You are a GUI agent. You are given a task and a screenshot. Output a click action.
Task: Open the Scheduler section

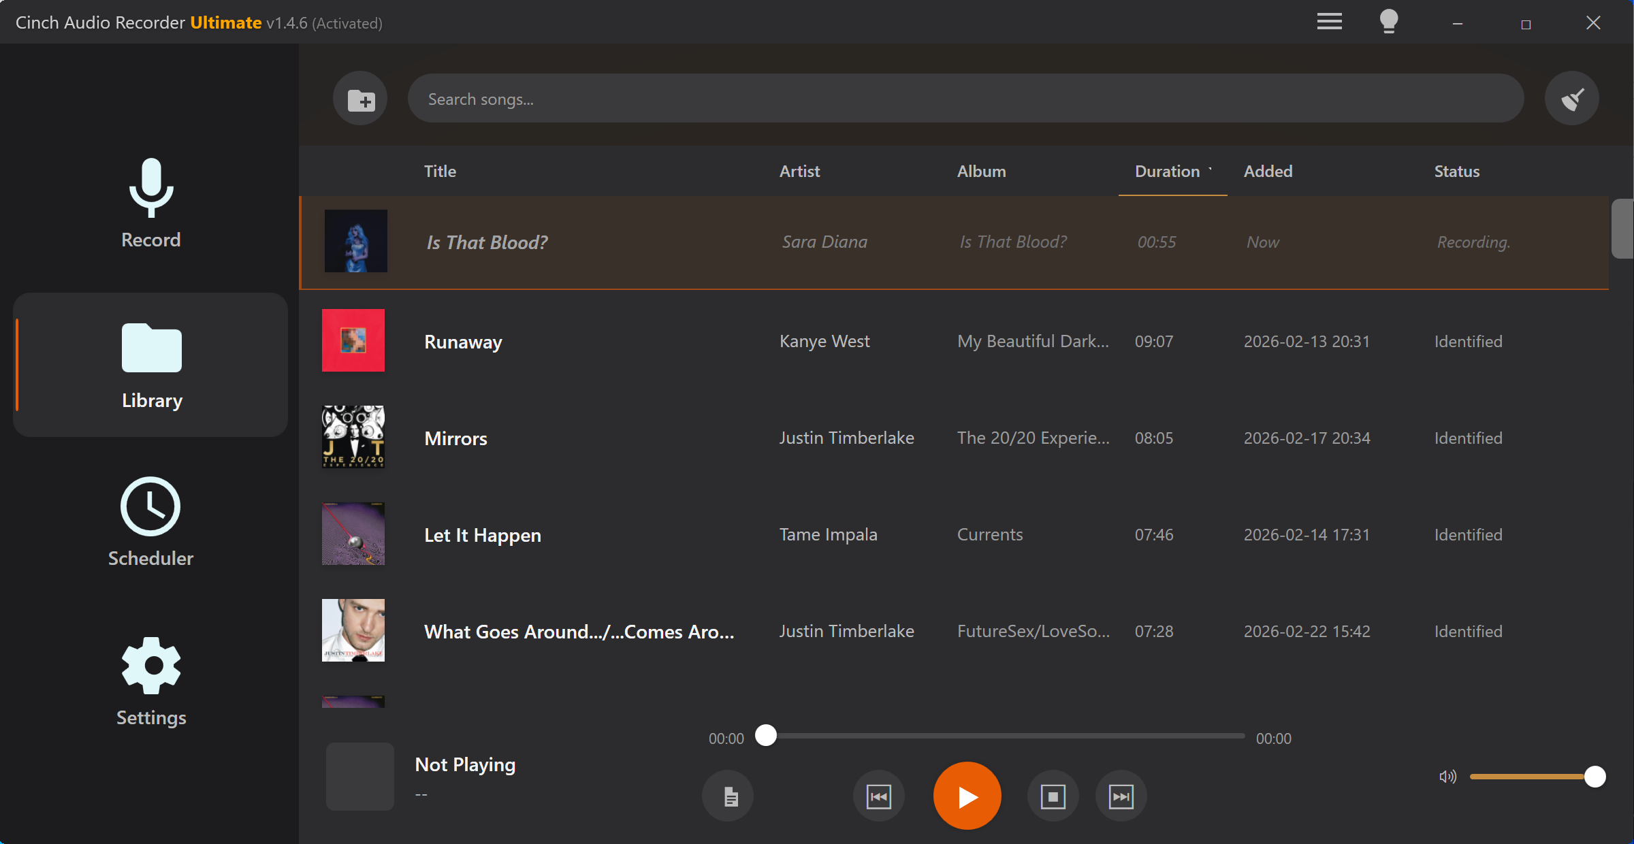coord(150,522)
